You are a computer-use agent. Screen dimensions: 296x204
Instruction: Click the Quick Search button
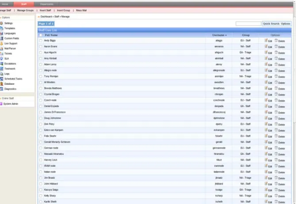[271, 24]
